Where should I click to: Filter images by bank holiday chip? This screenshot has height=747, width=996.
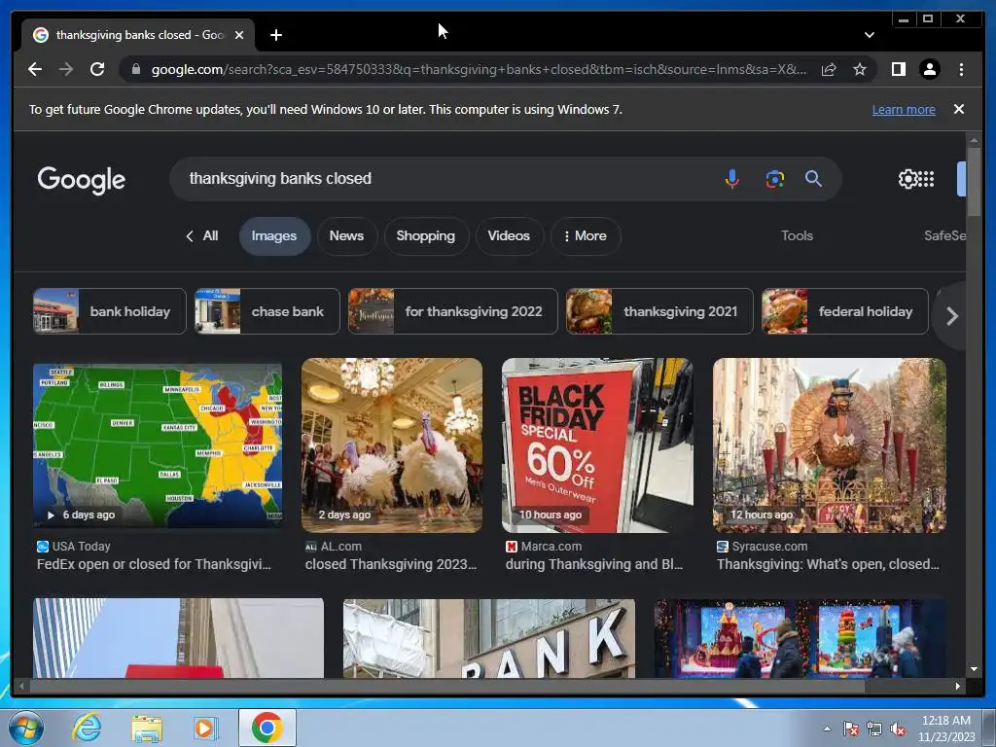coord(109,311)
